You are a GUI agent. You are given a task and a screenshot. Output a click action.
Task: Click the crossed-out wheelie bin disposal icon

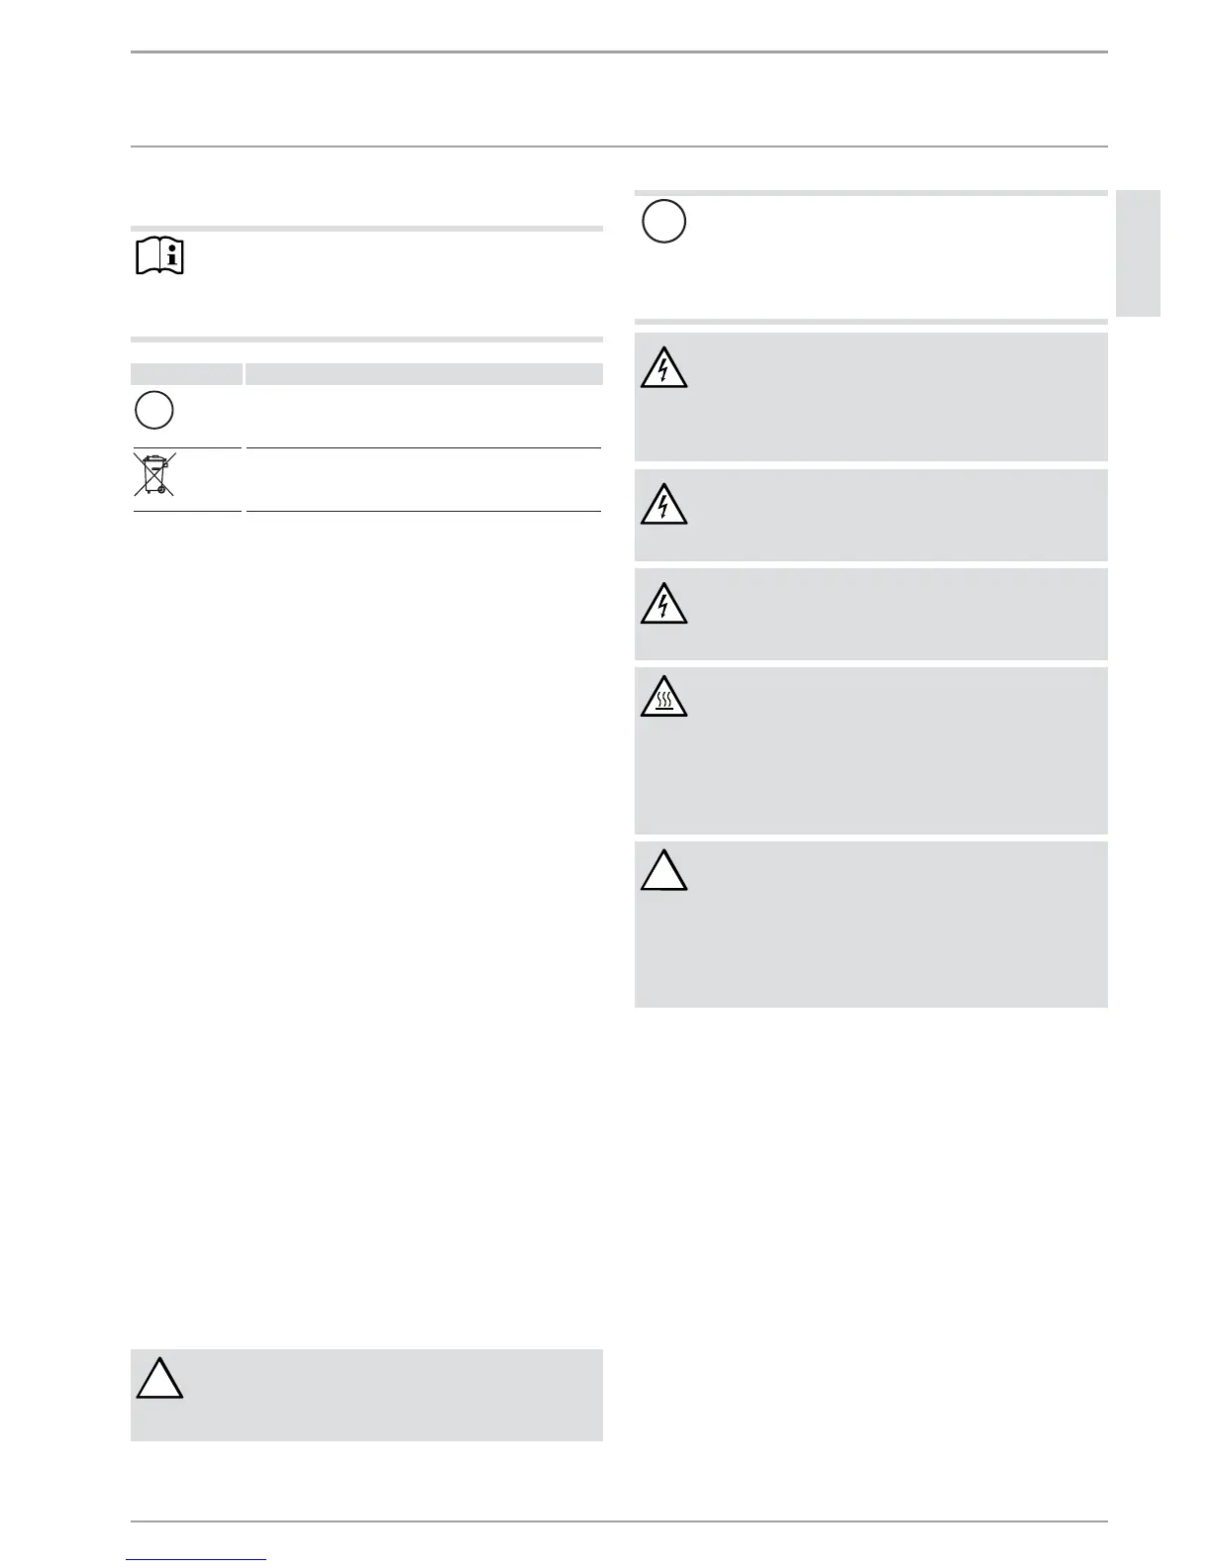[154, 473]
